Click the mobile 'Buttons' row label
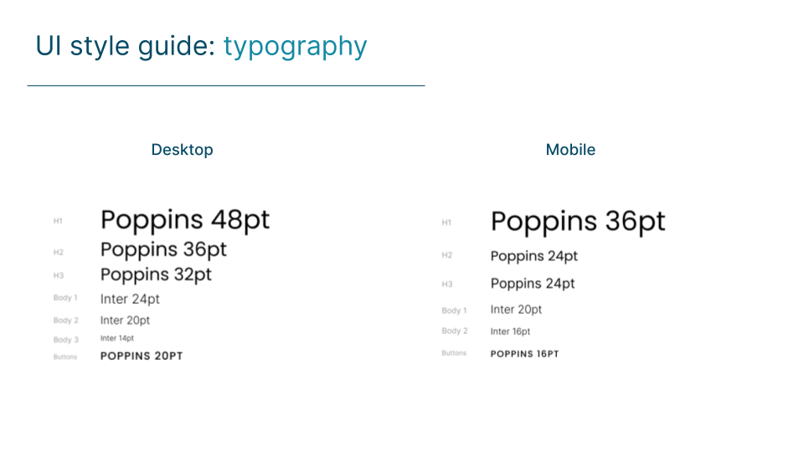804x452 pixels. 454,353
